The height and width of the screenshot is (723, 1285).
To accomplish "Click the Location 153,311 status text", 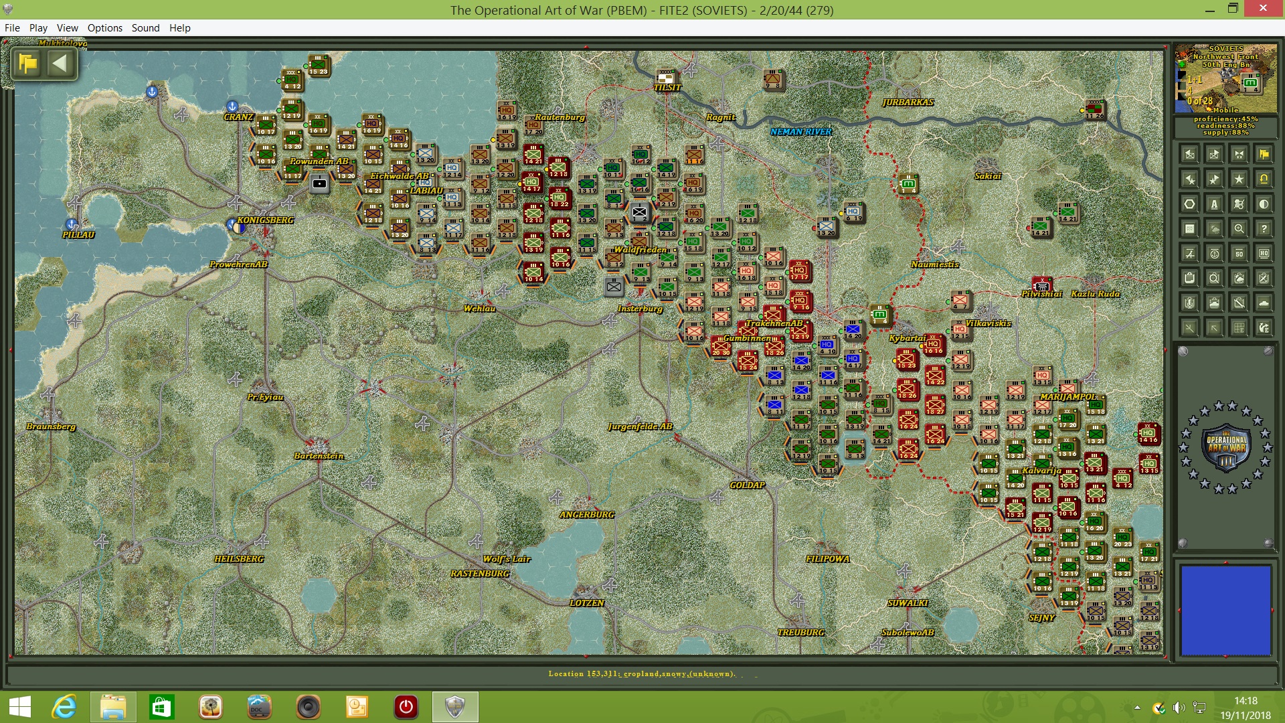I will pos(642,673).
